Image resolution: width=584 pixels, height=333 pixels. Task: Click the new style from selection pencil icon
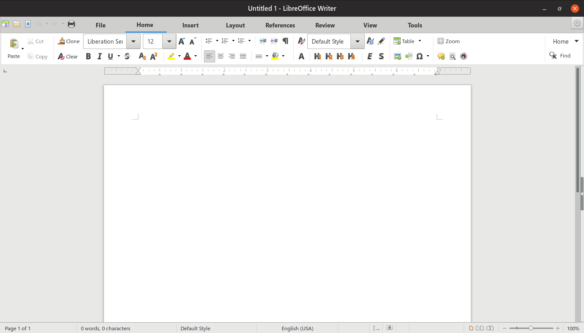click(381, 41)
